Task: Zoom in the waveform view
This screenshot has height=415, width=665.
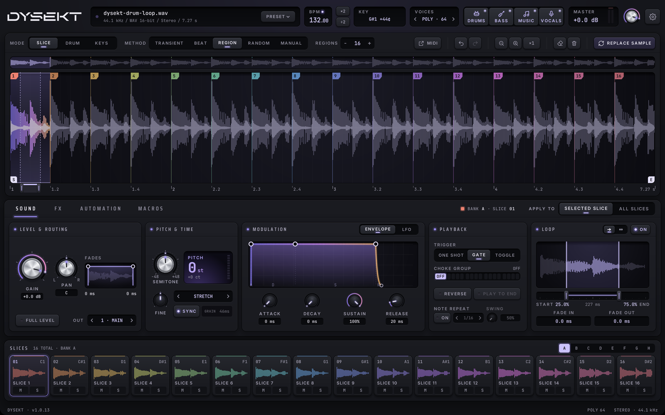Action: [x=515, y=43]
